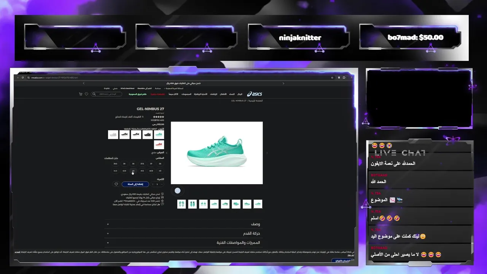The image size is (487, 274).
Task: Increase quantity with plus button
Action: [x=153, y=184]
